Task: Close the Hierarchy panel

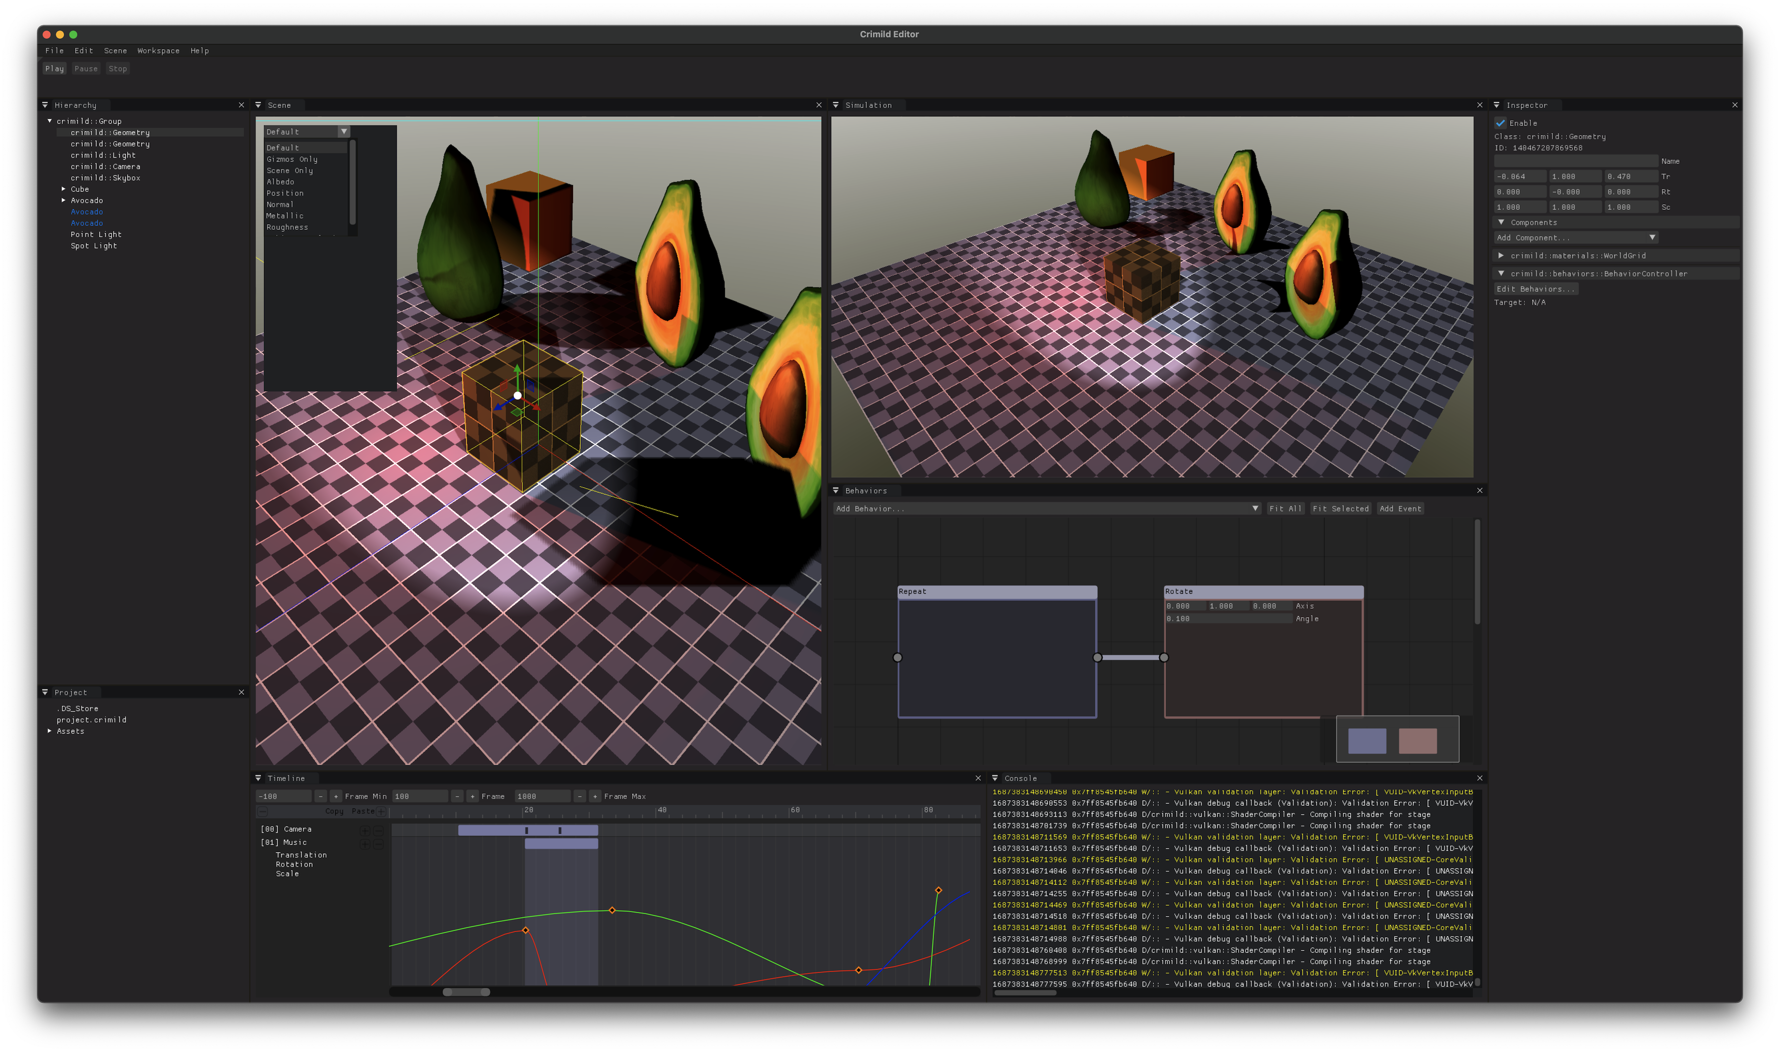Action: [241, 105]
